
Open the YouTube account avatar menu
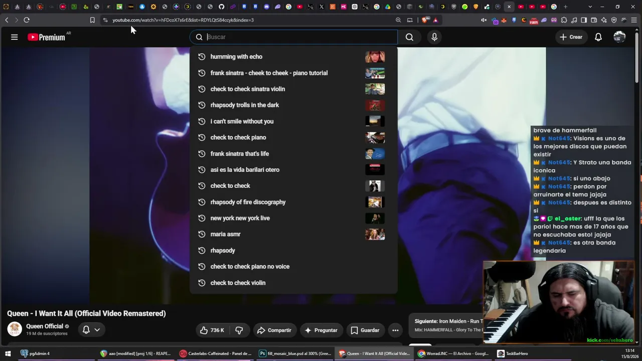(x=619, y=37)
